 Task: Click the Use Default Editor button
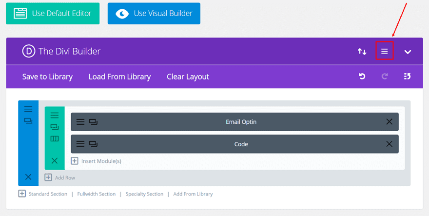[53, 14]
